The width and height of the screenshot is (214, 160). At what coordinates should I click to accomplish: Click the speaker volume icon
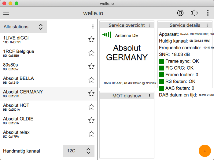coord(194,13)
